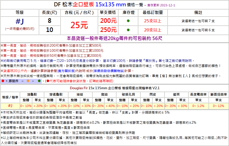The width and height of the screenshot is (229, 146).
Task: Click the 淺龜裂 defect column header
Action: (32, 94)
